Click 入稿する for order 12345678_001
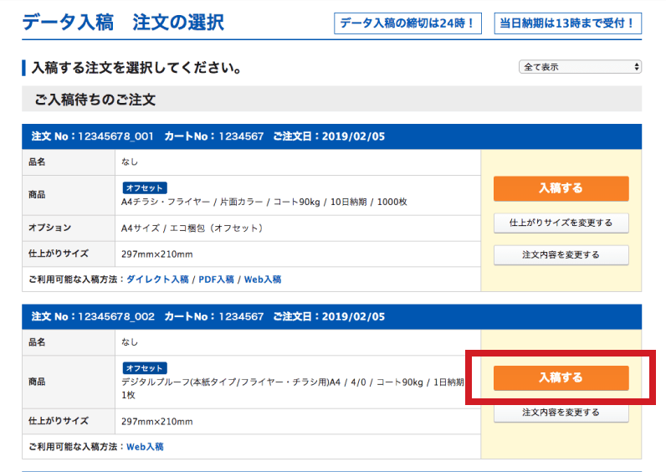This screenshot has width=666, height=472. (561, 188)
